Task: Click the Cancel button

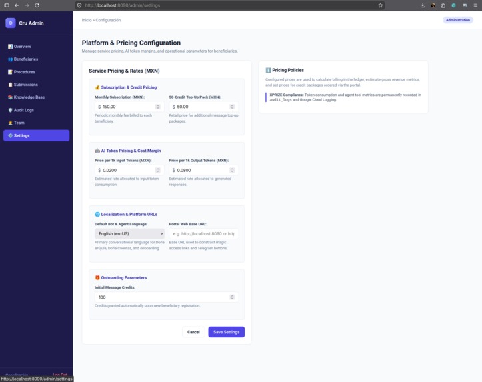Action: click(x=193, y=332)
